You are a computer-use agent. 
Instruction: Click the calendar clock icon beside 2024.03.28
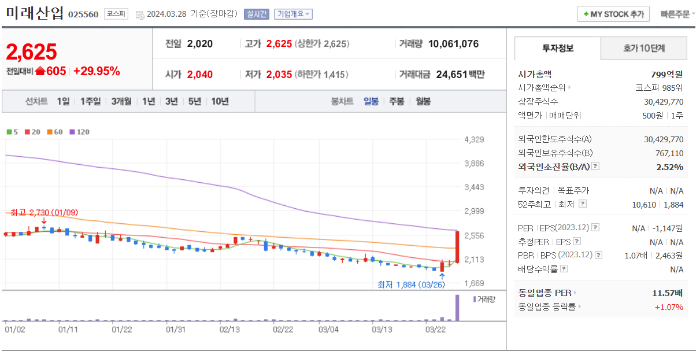pos(140,14)
